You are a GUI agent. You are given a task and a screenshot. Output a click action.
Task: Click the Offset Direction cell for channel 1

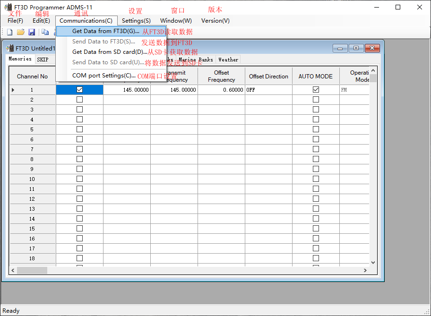pyautogui.click(x=268, y=90)
